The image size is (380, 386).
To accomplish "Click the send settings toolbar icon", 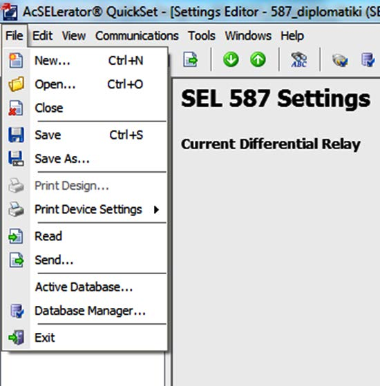I will (x=191, y=59).
